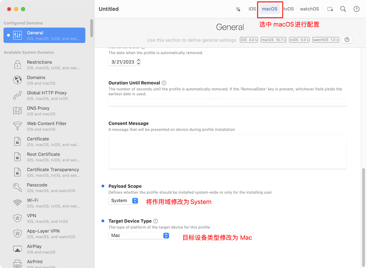
Task: Click the Removal Date stepper arrows
Action: click(x=138, y=62)
